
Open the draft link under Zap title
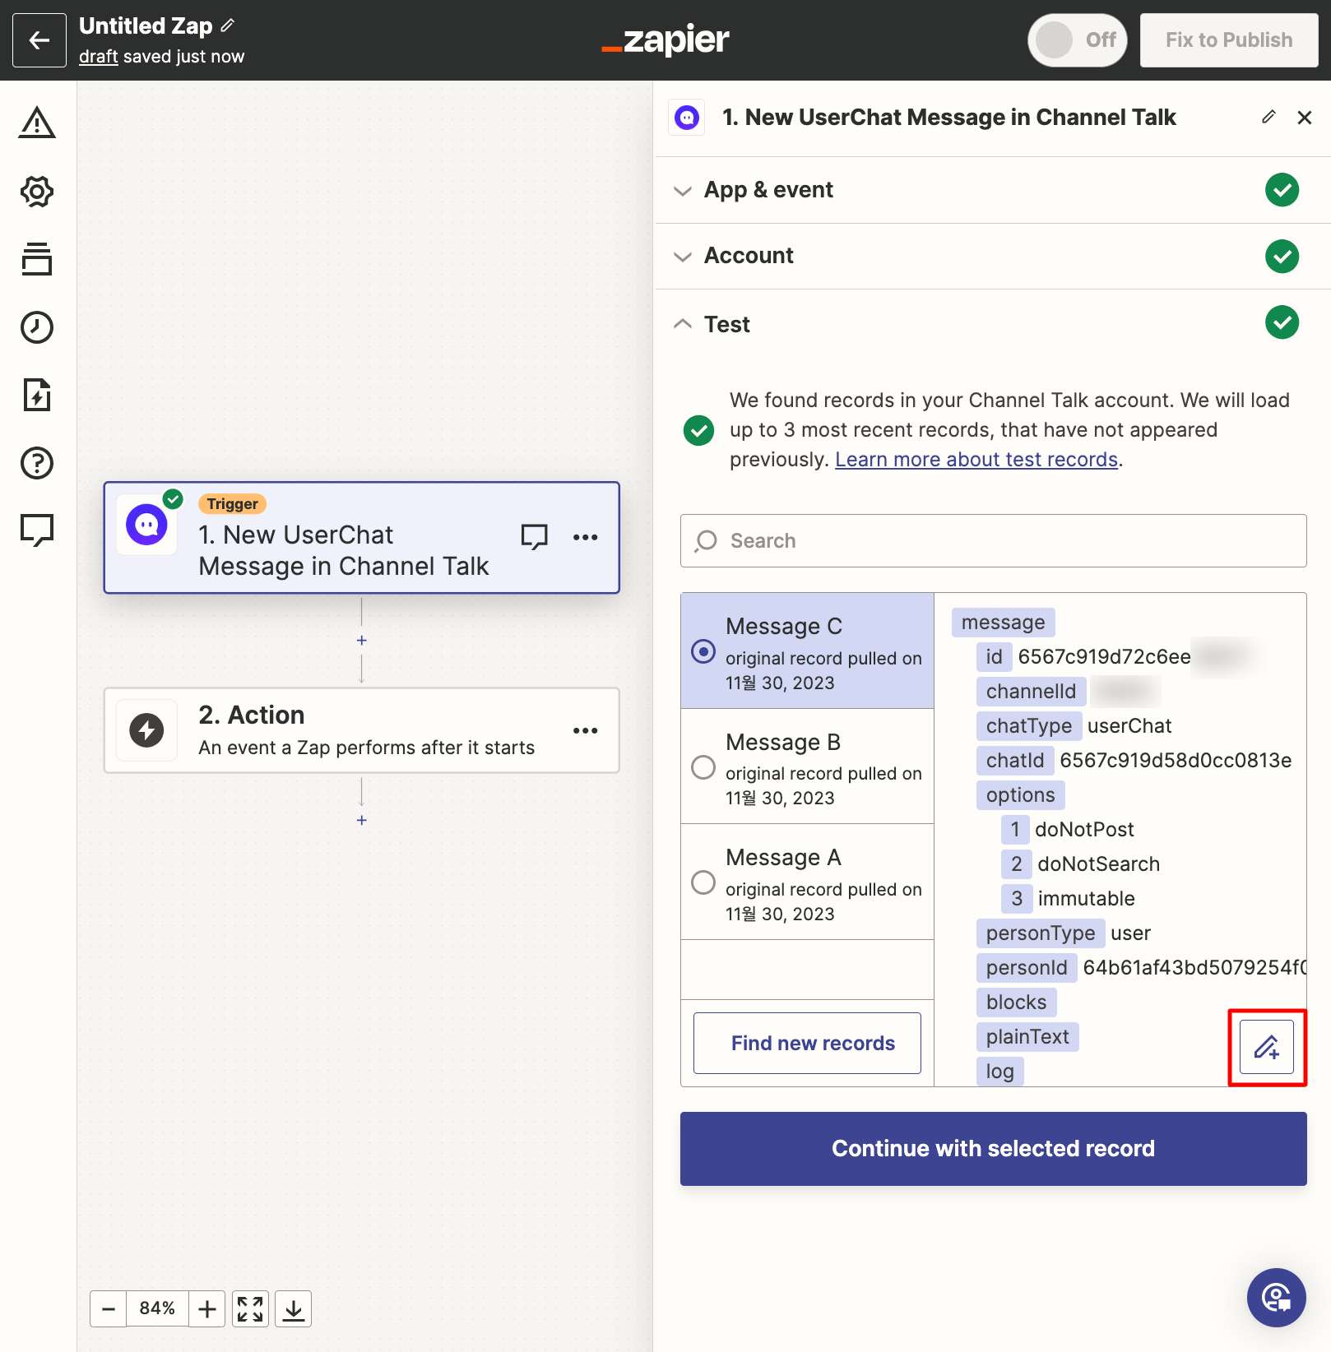tap(99, 57)
